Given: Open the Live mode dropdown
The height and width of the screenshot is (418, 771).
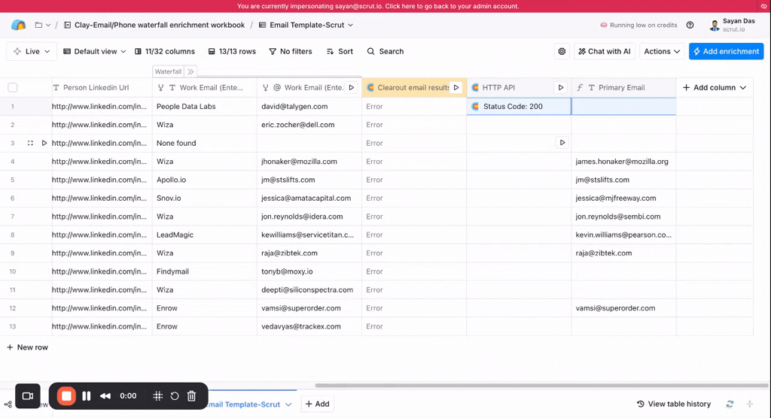Looking at the screenshot, I should [32, 52].
